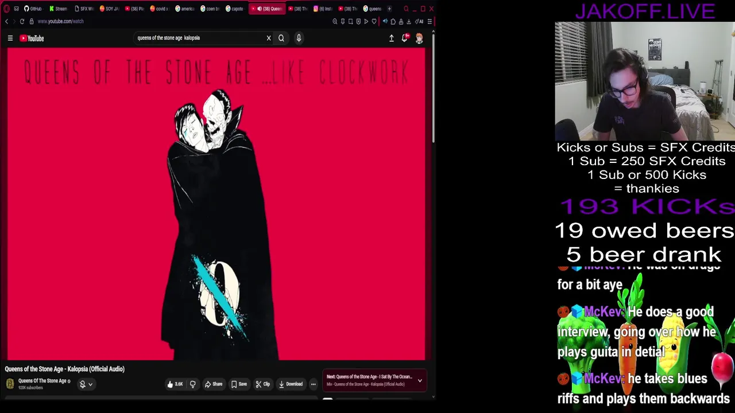
Task: Open the Opera AI assistant button
Action: (x=420, y=21)
